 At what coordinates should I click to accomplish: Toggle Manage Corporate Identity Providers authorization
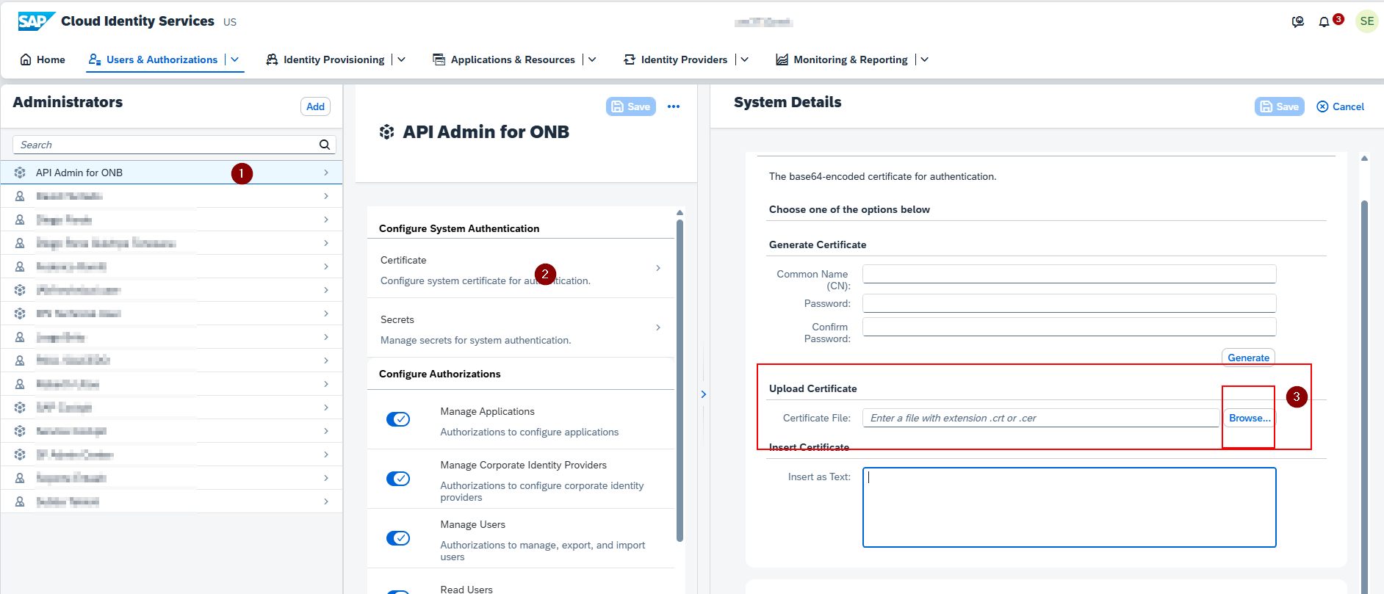click(x=398, y=479)
